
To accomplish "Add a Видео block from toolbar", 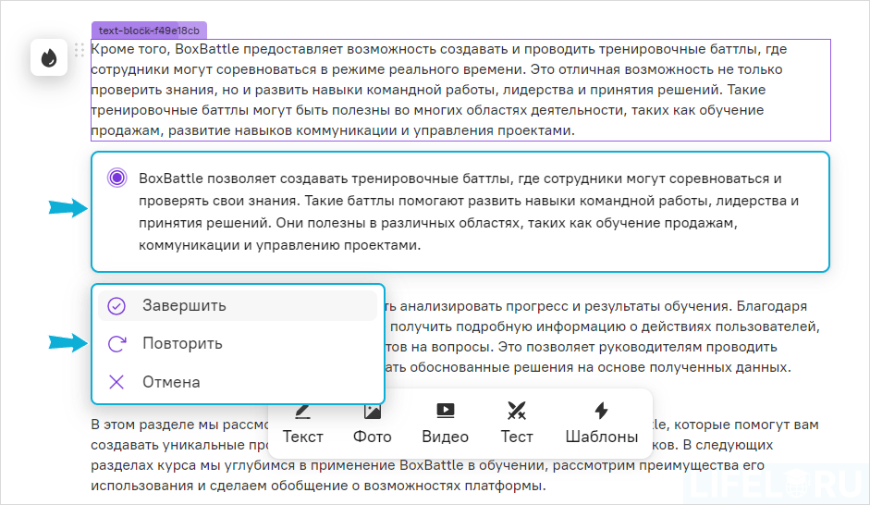I will coord(445,425).
